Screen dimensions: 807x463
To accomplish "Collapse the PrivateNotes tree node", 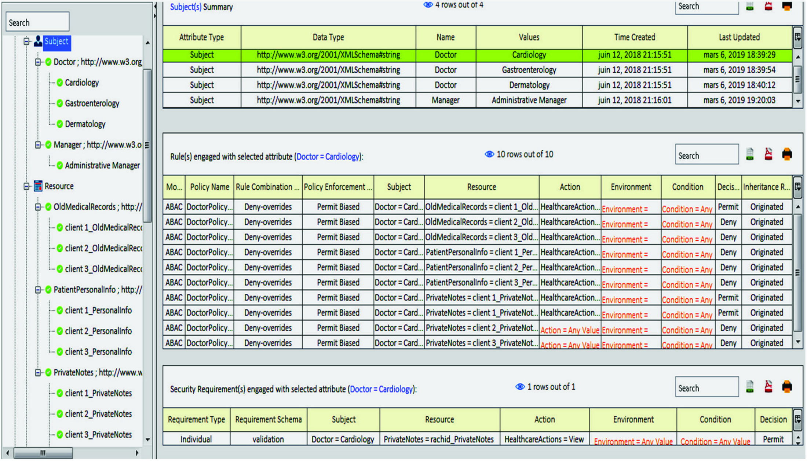I will pyautogui.click(x=38, y=373).
